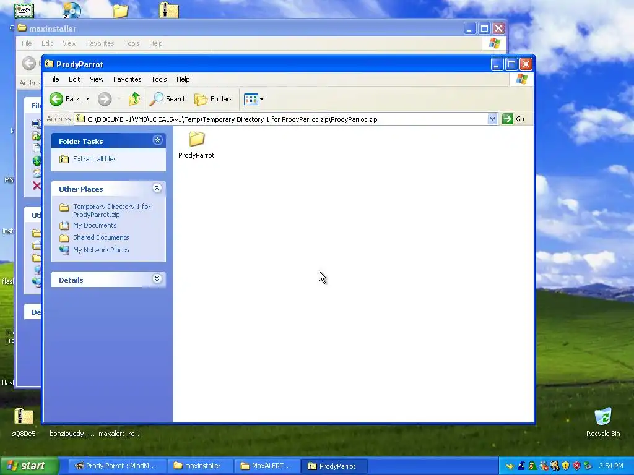Open Favorites menu in maxinstaller window
This screenshot has height=475, width=634.
100,43
